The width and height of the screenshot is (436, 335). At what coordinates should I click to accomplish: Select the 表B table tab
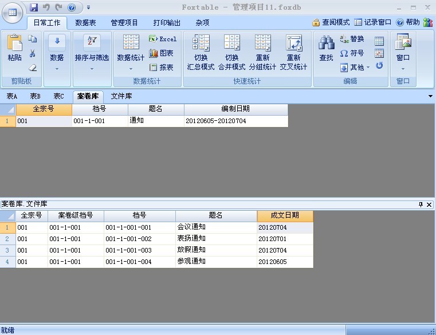coord(36,96)
